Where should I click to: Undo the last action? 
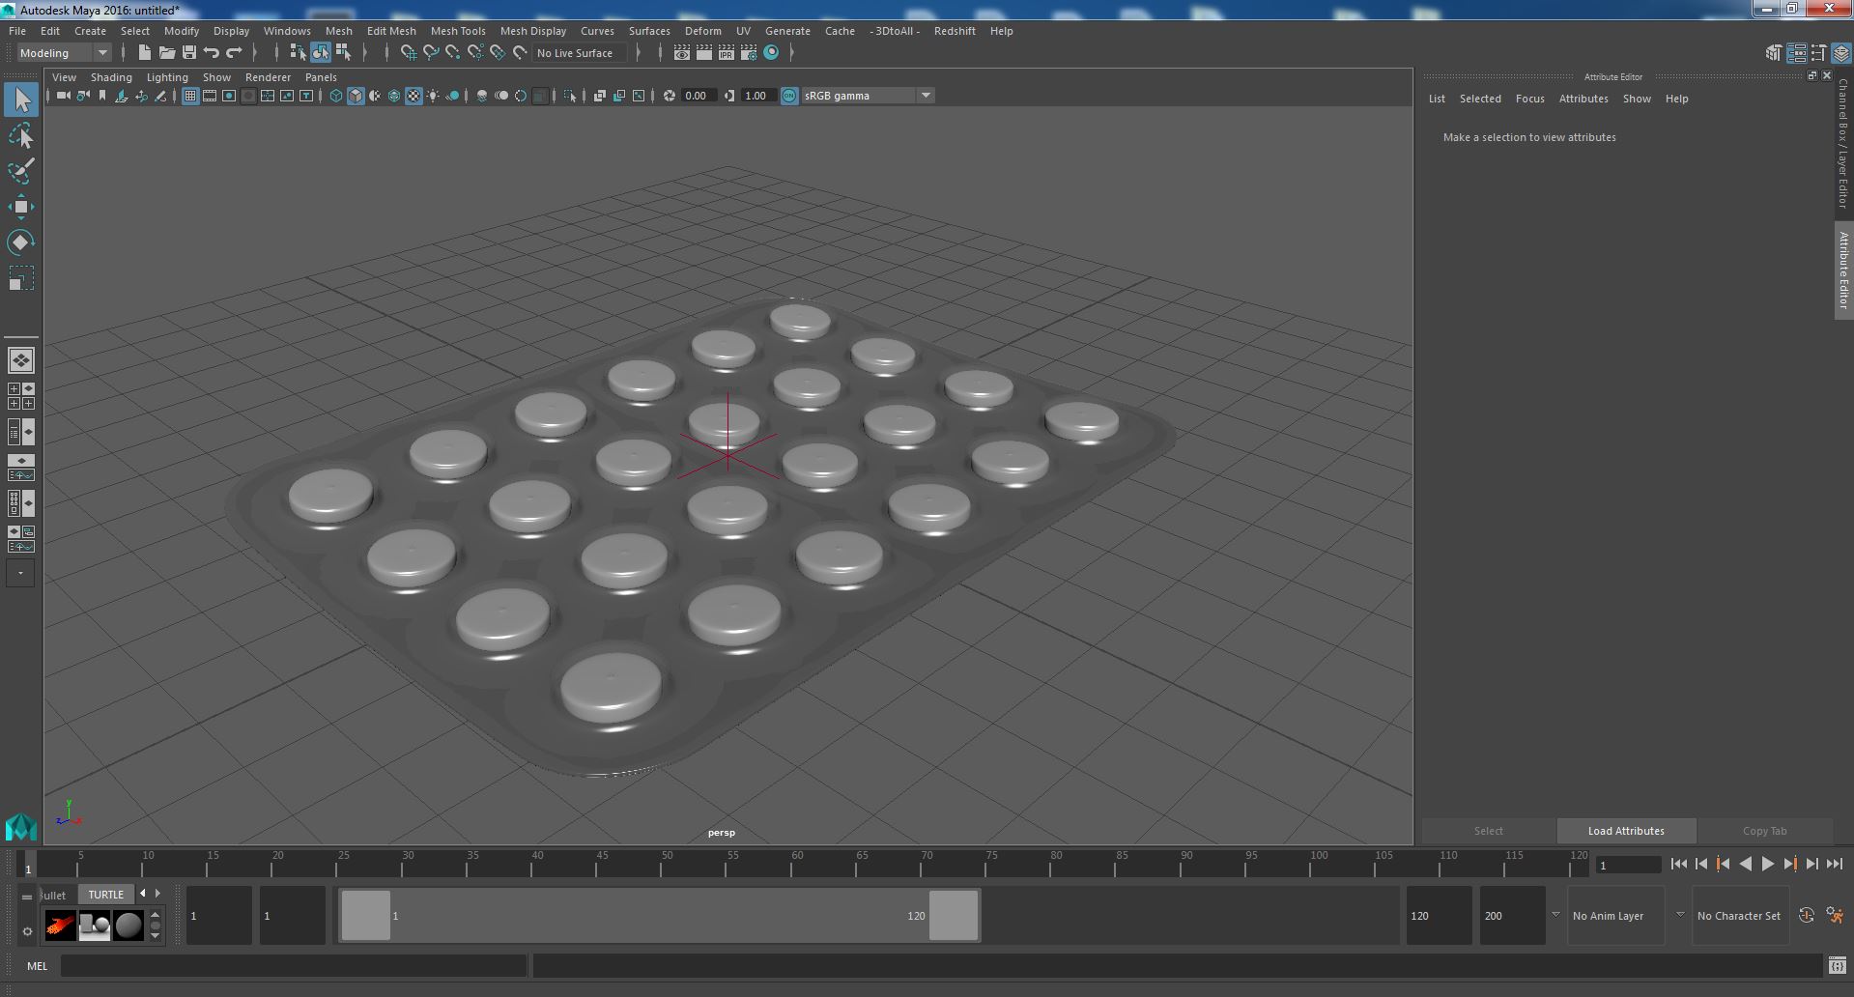pos(212,52)
